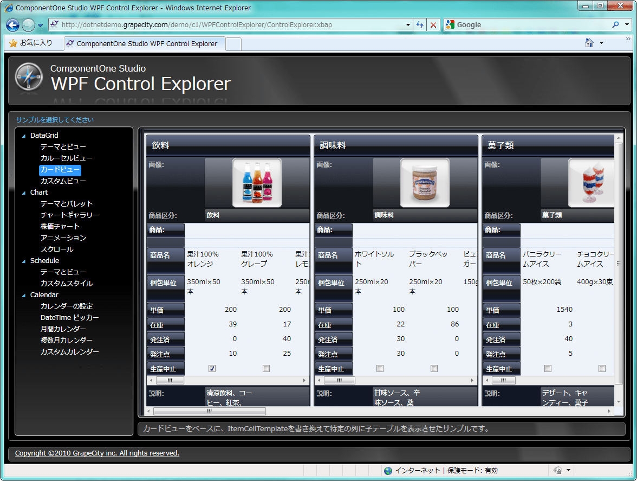
Task: Click the Stop loading icon
Action: [432, 24]
